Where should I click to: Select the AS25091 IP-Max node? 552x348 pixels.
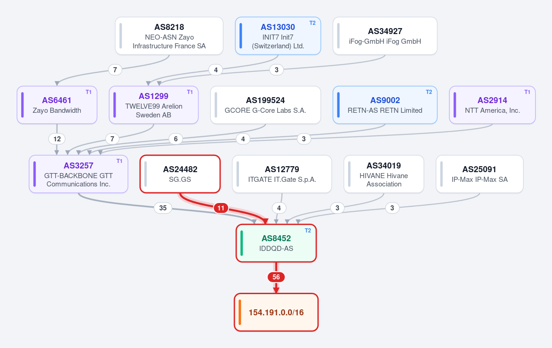tap(479, 174)
